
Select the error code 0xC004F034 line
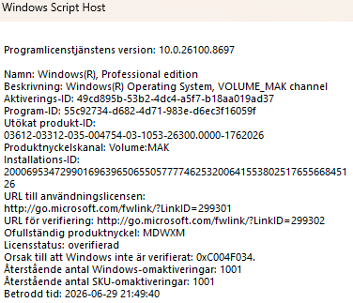129,257
